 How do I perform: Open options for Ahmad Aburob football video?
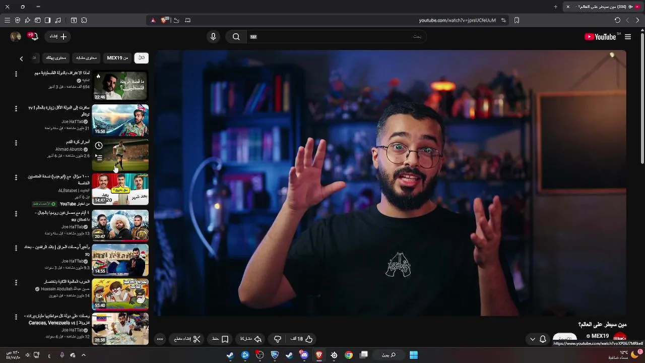pos(16,143)
